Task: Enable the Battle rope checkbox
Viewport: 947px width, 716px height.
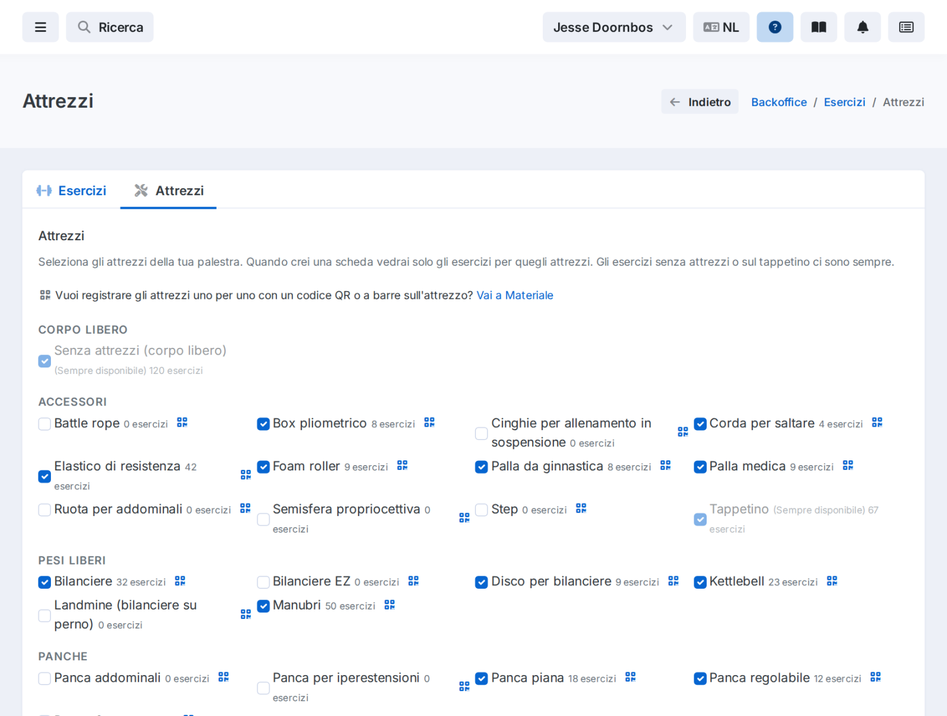Action: coord(44,424)
